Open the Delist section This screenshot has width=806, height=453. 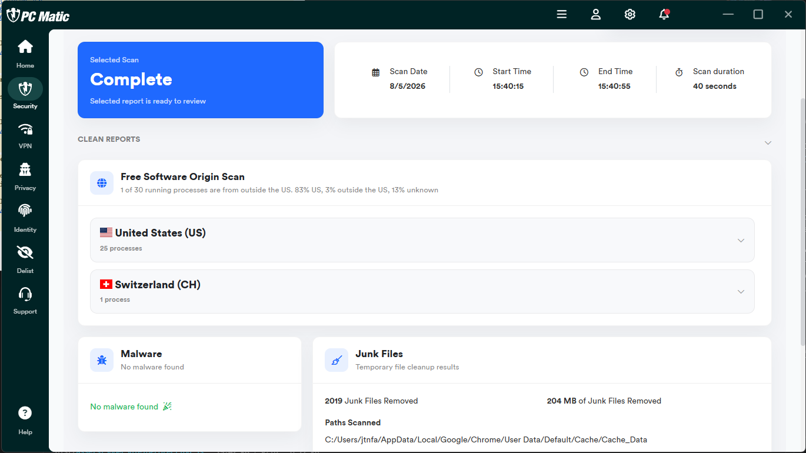[25, 259]
